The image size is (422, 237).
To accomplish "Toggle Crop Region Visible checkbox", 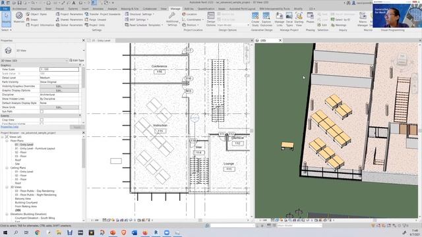I will click(42, 124).
